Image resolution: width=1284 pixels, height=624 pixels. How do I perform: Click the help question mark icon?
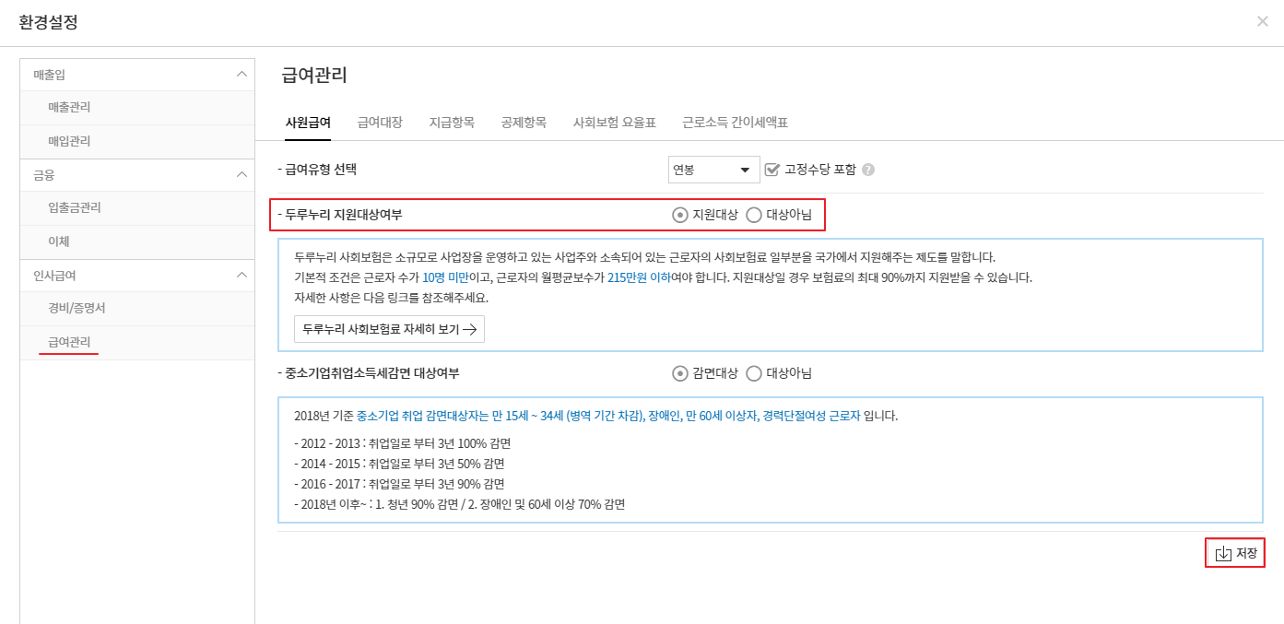point(868,170)
